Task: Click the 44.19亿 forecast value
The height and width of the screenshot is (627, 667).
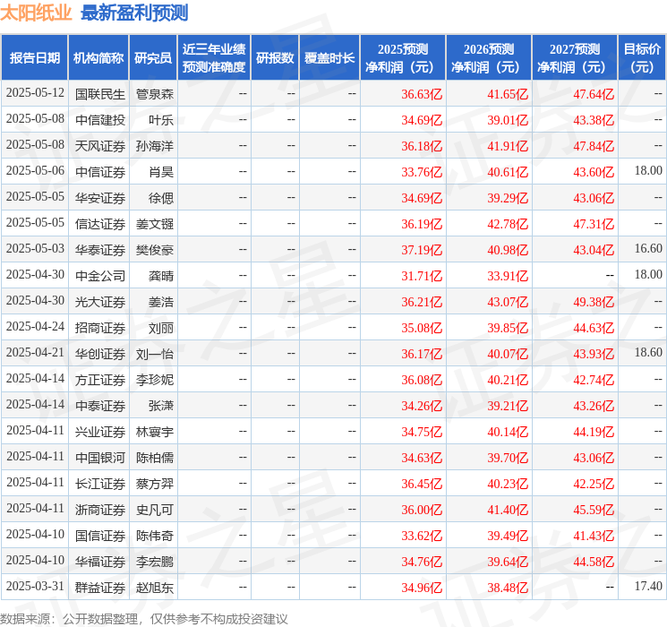Action: click(x=594, y=432)
